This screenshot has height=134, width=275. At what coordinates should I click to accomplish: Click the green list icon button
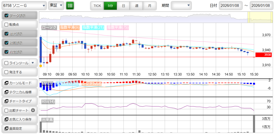(70, 5)
